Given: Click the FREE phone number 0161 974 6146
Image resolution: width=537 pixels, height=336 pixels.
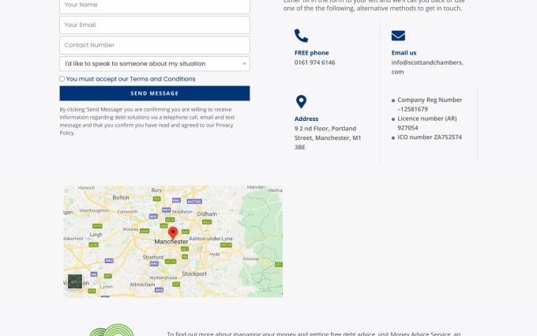Looking at the screenshot, I should pos(314,62).
